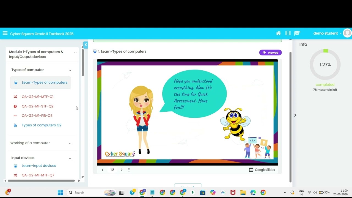
Task: Click sidebar horizontal scrollbar
Action: [x=41, y=181]
